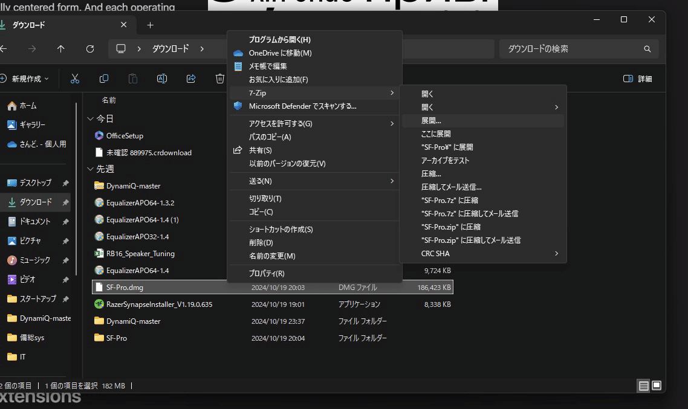This screenshot has width=688, height=409.
Task: Switch to large thumbnails view icon
Action: coord(657,386)
